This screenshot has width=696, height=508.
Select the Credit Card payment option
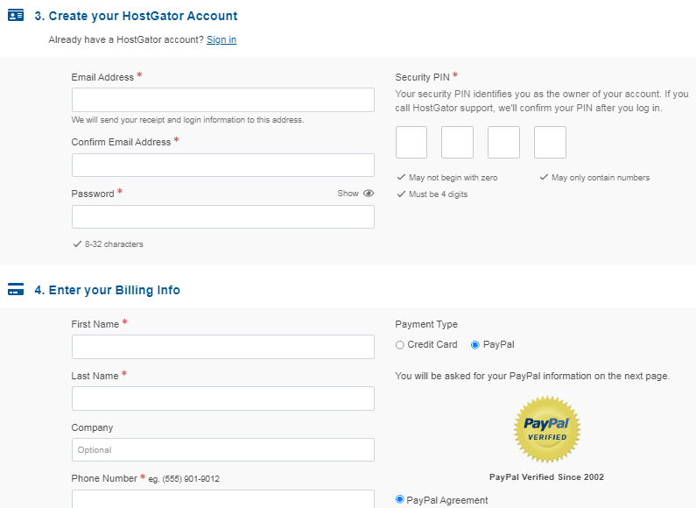pyautogui.click(x=400, y=345)
